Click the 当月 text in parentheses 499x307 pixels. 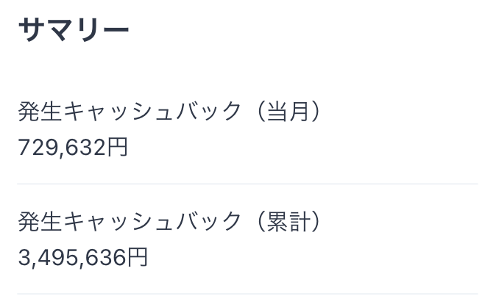coord(288,112)
